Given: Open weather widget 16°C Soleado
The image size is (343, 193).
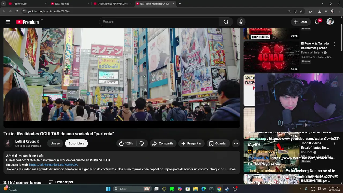Looking at the screenshot, I should (11, 189).
